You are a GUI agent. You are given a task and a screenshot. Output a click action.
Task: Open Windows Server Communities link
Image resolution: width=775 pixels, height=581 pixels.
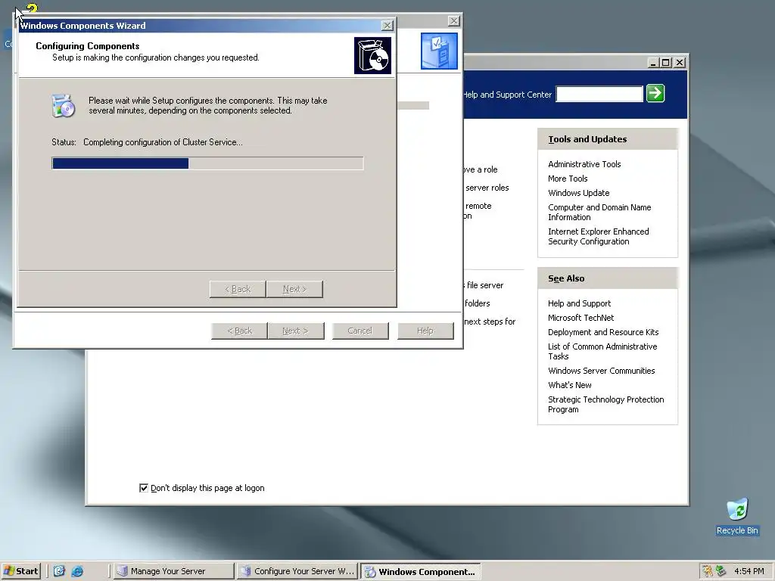coord(601,371)
